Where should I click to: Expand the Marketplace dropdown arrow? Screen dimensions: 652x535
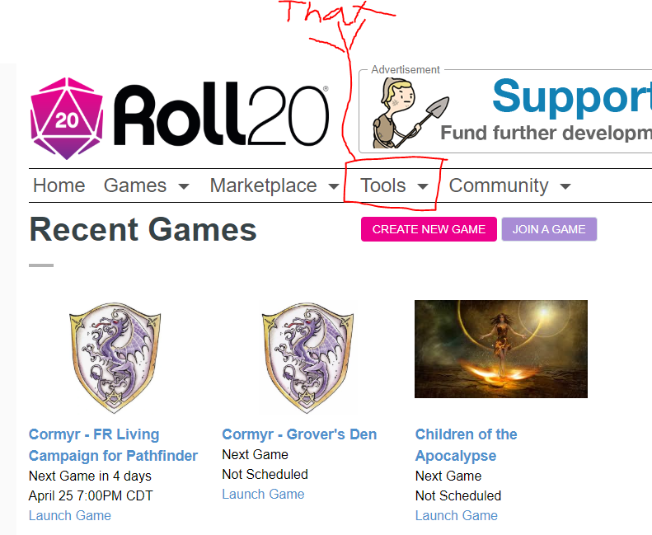click(x=334, y=186)
